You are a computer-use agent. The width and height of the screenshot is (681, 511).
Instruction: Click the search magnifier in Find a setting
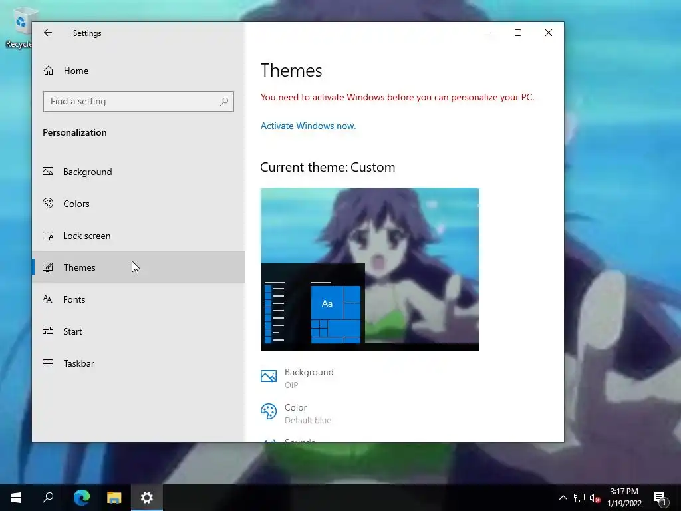[224, 102]
